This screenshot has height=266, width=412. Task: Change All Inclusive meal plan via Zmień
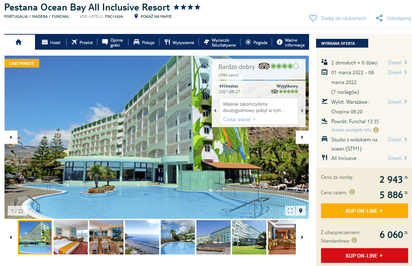397,158
